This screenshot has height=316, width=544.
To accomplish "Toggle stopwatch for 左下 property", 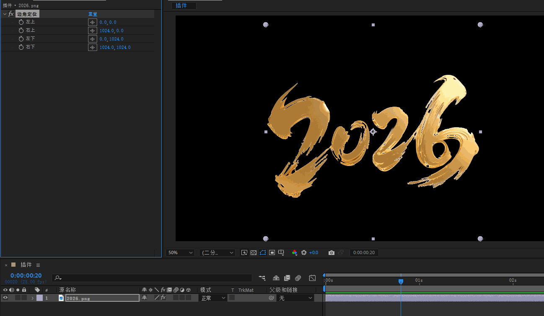I will tap(21, 38).
